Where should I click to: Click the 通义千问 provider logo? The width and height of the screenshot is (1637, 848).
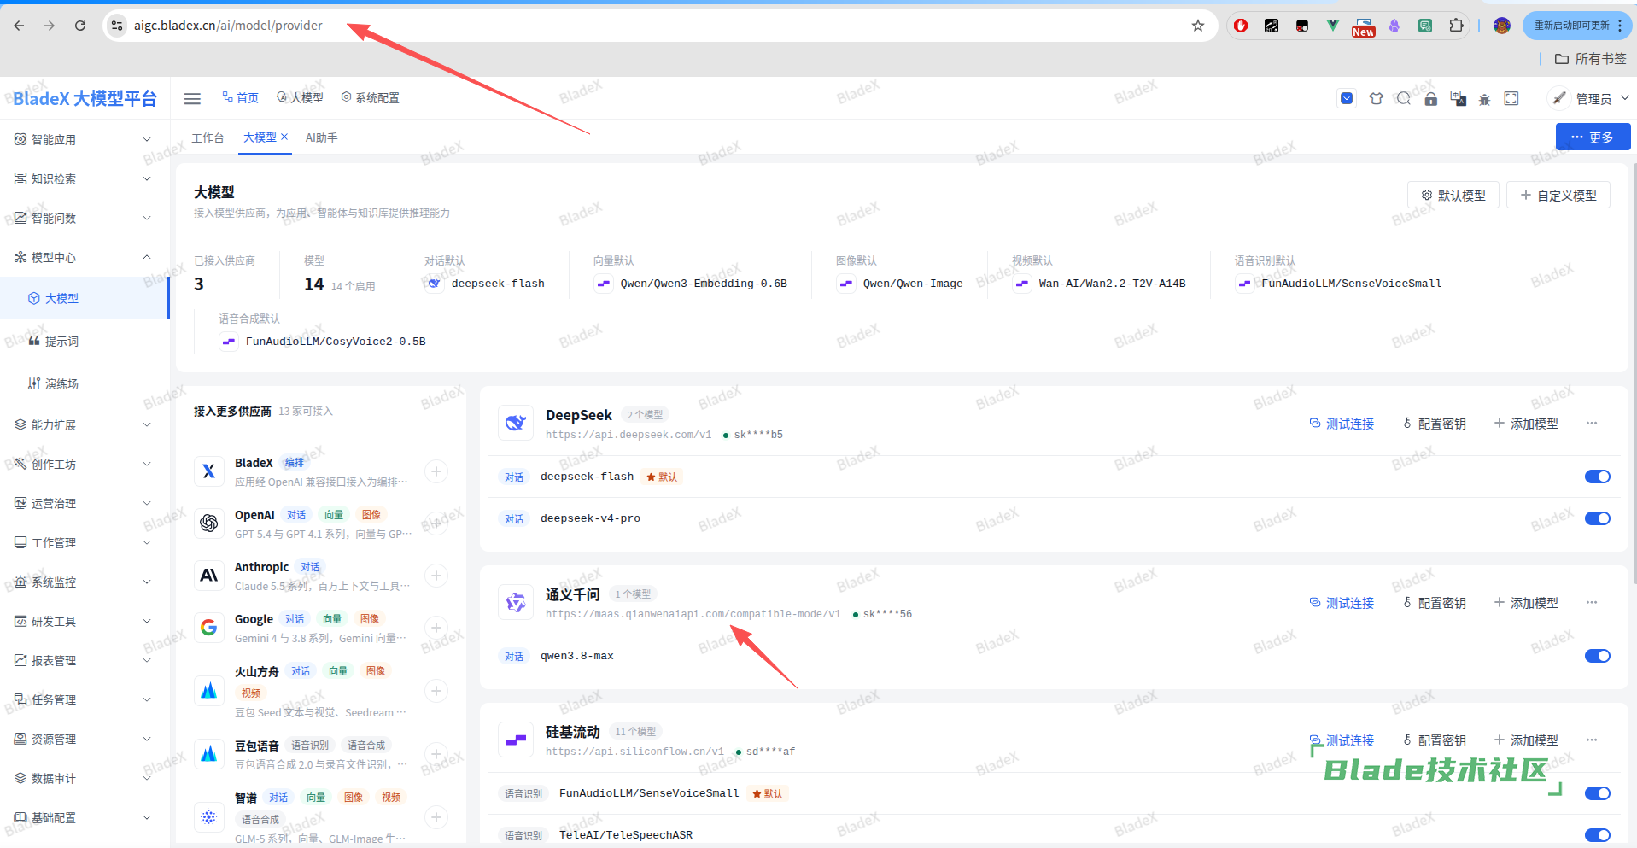(x=516, y=602)
